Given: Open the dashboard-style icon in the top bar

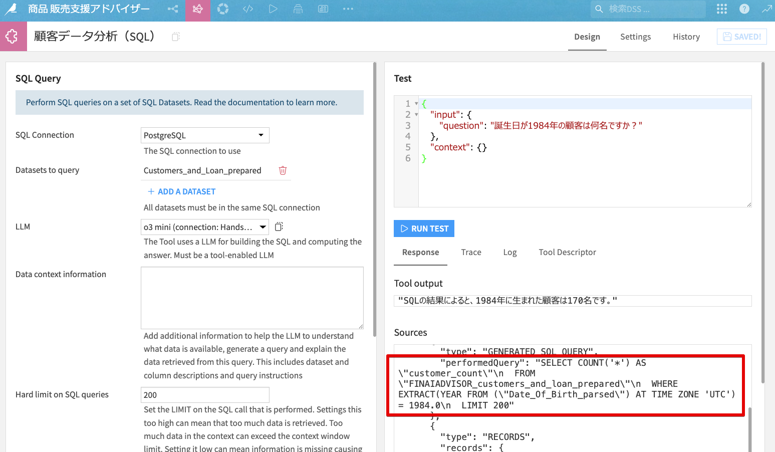Looking at the screenshot, I should click(323, 9).
